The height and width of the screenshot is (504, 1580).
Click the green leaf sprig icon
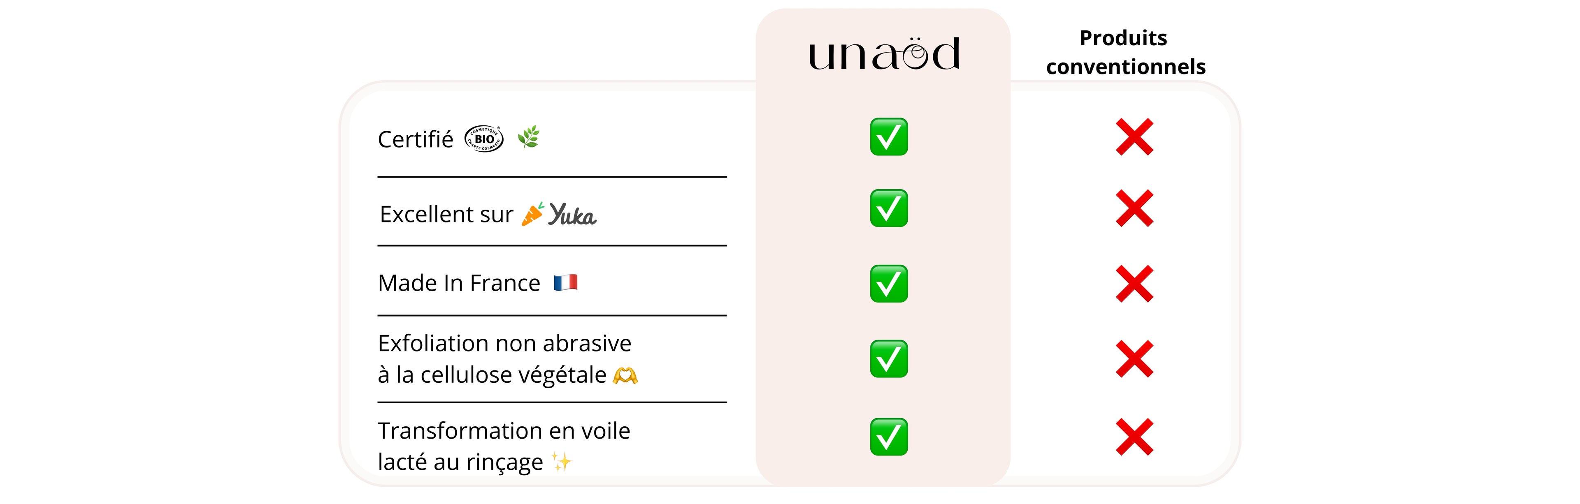pos(529,137)
